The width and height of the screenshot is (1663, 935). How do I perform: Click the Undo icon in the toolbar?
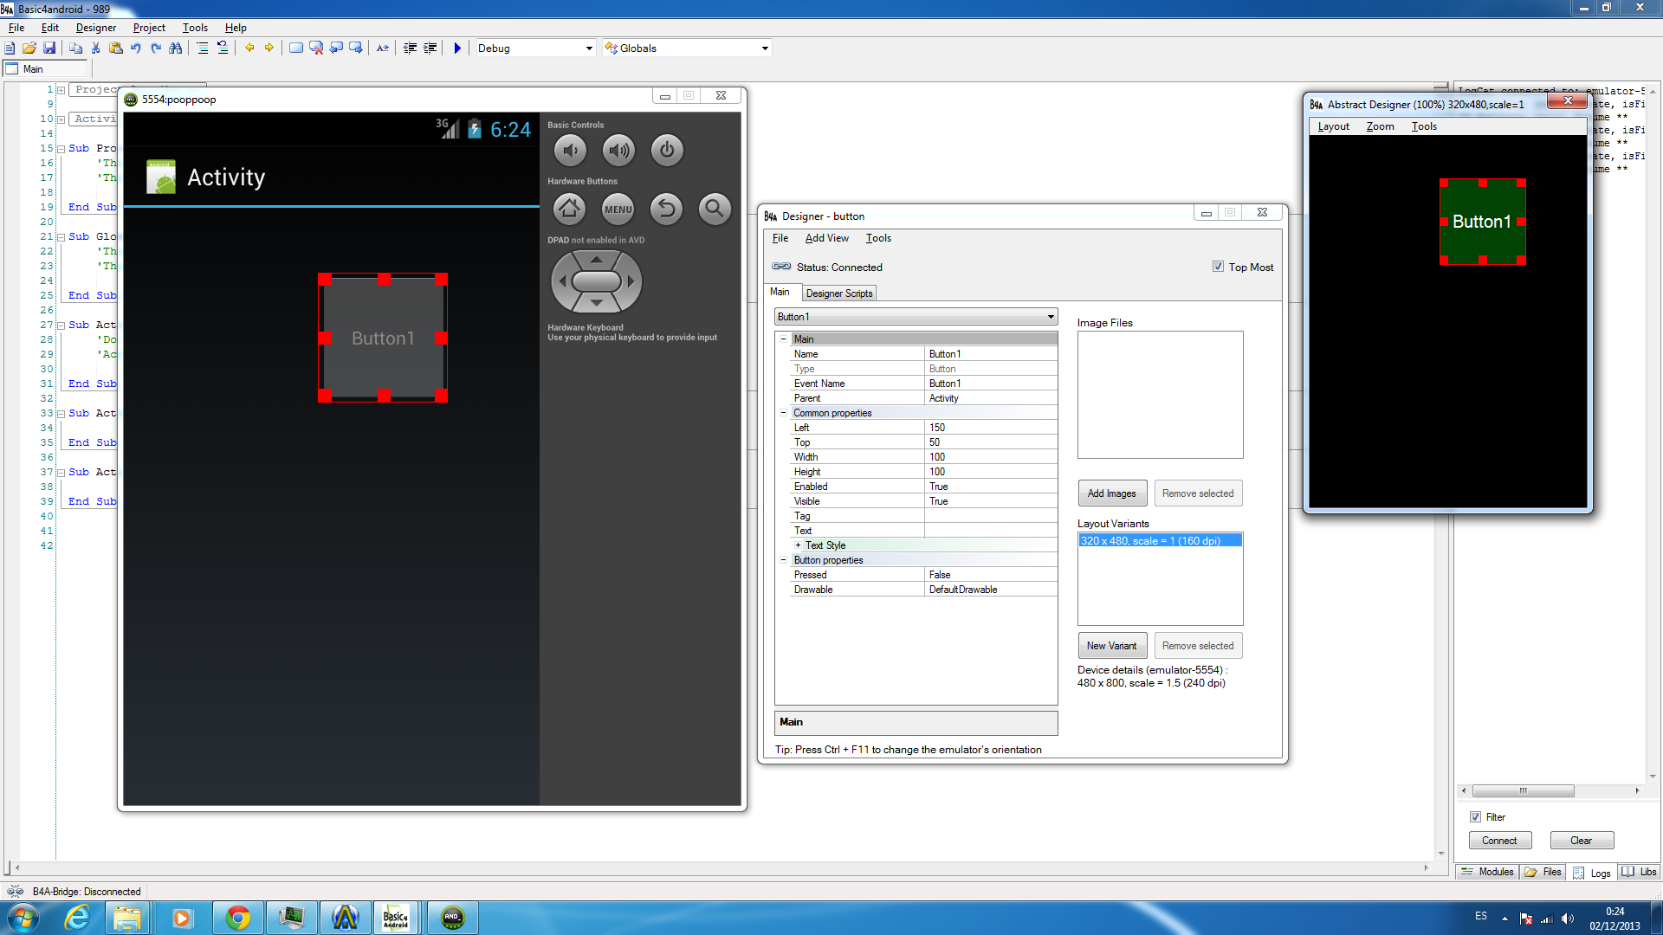[x=136, y=48]
